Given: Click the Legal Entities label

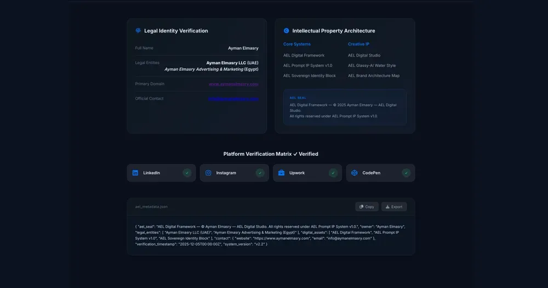Looking at the screenshot, I should (147, 63).
